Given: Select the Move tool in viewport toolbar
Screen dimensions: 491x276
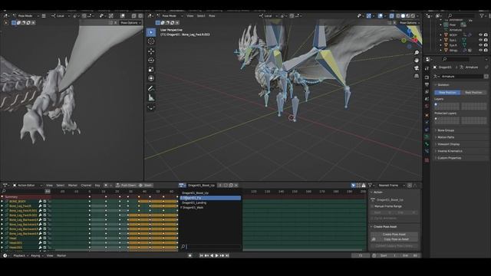Looking at the screenshot, I should [x=151, y=51].
